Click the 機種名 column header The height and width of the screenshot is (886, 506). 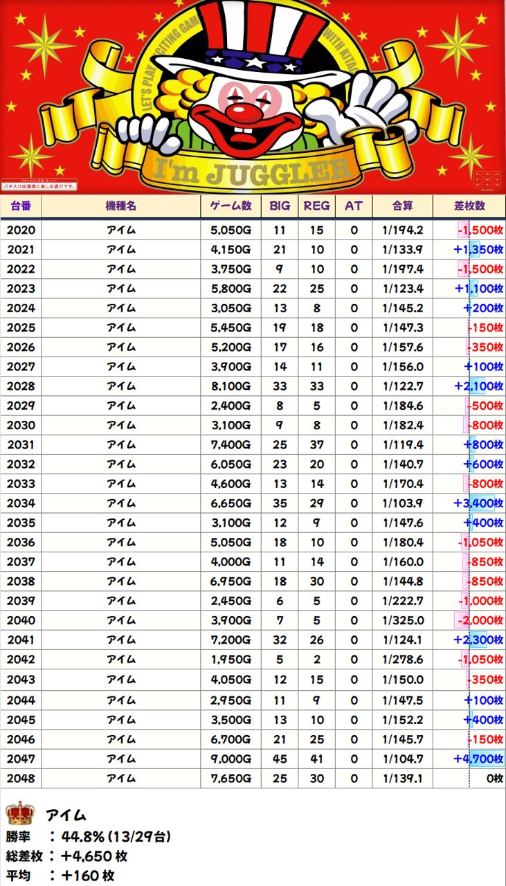click(x=121, y=206)
